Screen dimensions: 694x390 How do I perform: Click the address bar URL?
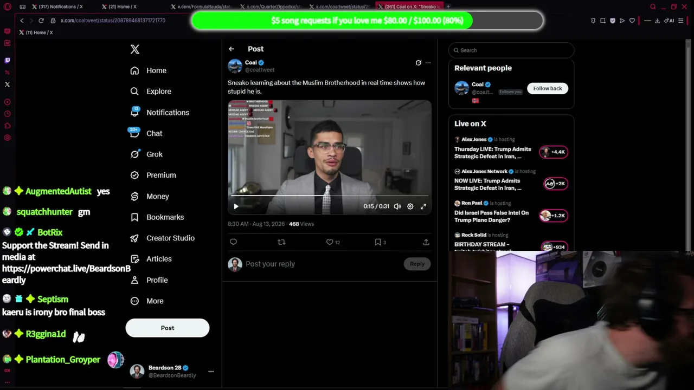(113, 21)
